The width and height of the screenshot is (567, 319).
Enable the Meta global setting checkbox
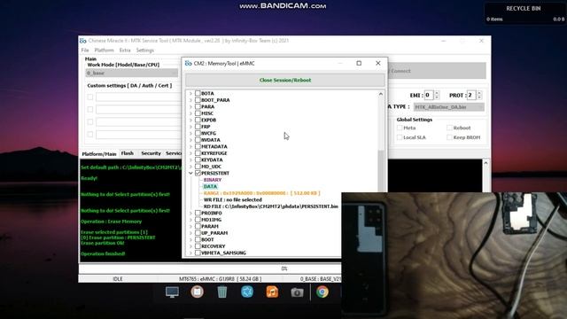[400, 128]
